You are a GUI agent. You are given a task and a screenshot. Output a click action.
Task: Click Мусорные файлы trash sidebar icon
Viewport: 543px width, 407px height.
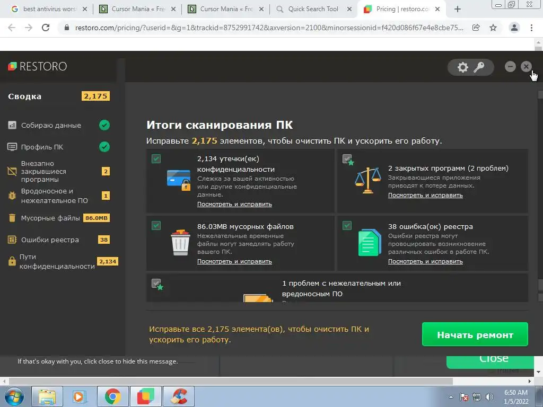12,218
